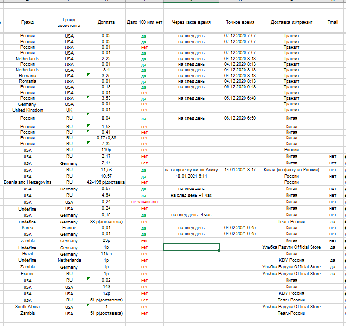346x326 pixels.
Task: Select the cell with value 0,57
Action: [106, 189]
